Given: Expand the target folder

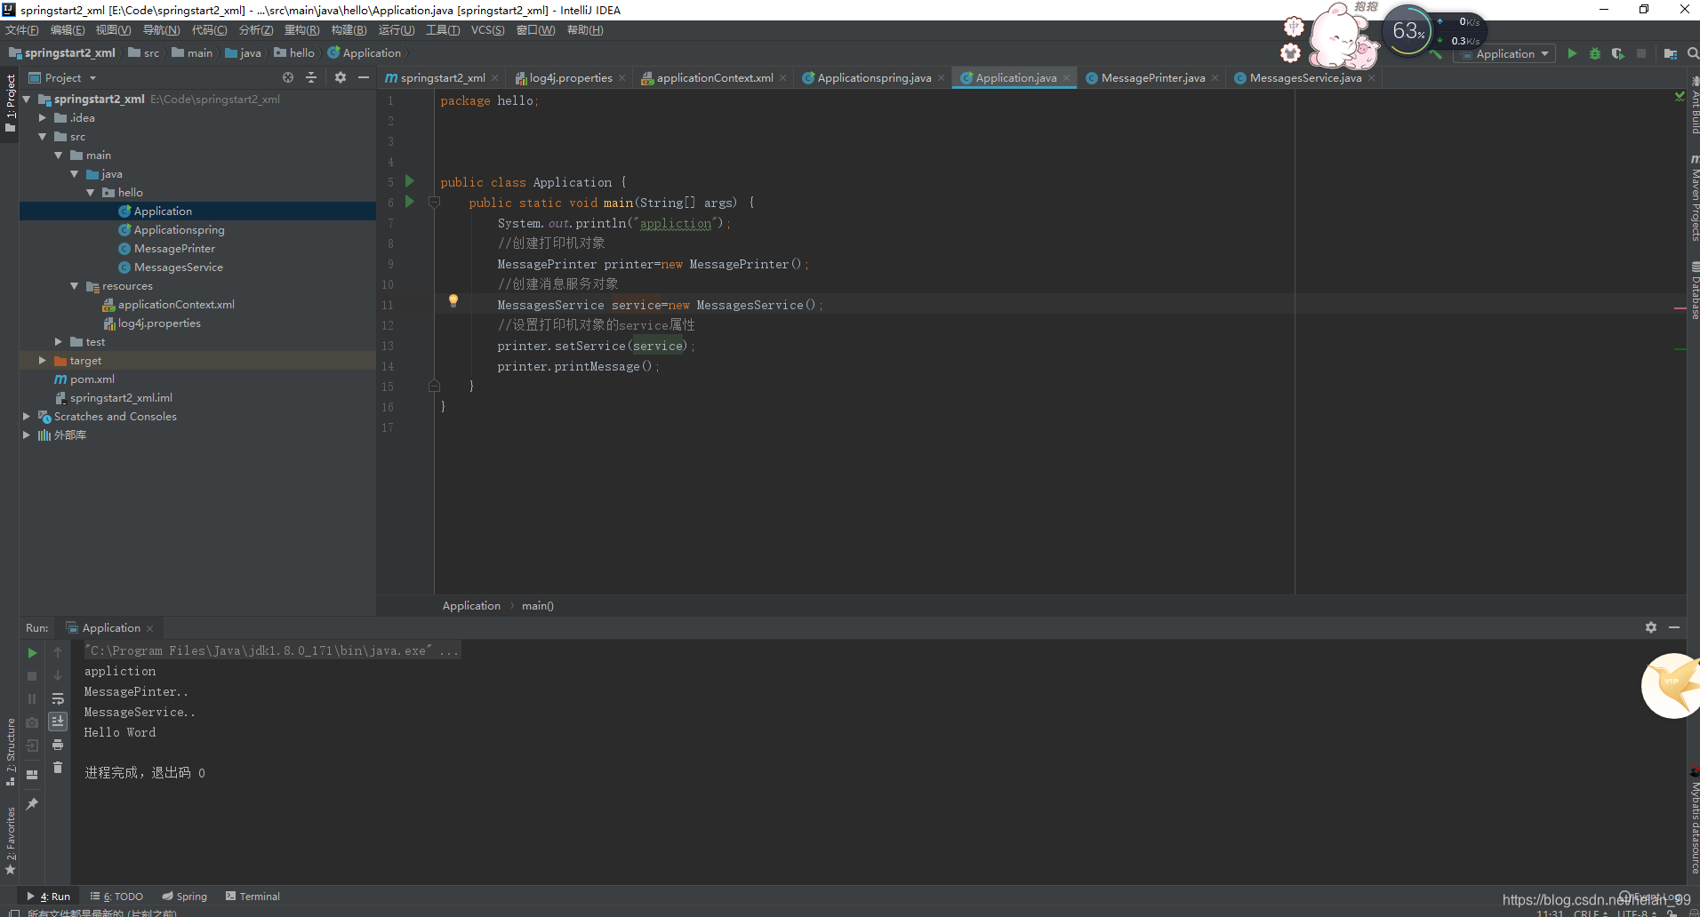Looking at the screenshot, I should pyautogui.click(x=42, y=361).
